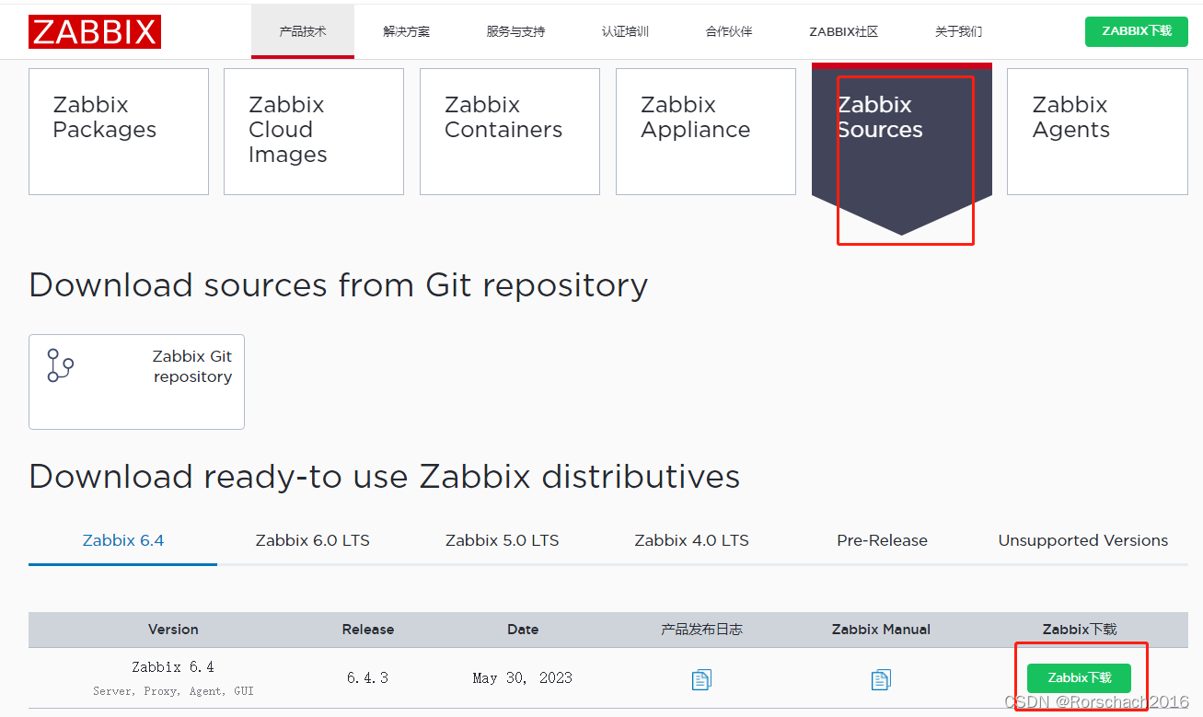This screenshot has width=1203, height=717.
Task: Click the Date column header
Action: (523, 630)
